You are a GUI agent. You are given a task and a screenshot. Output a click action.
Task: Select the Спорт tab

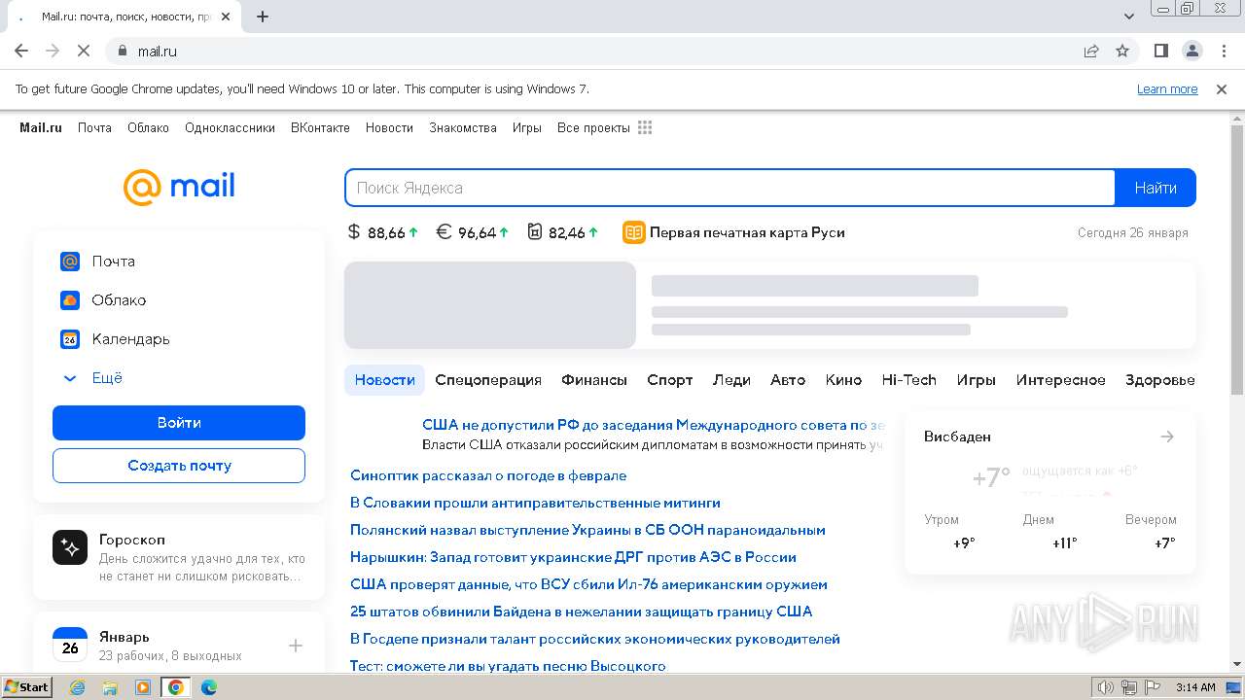pyautogui.click(x=670, y=380)
